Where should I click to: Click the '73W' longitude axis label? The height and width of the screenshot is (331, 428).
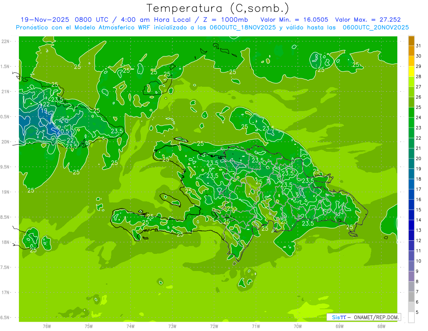click(x=172, y=326)
